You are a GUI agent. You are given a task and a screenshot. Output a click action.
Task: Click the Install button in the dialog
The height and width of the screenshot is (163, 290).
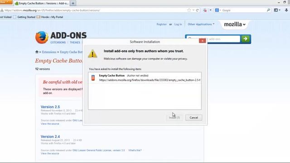(x=174, y=118)
